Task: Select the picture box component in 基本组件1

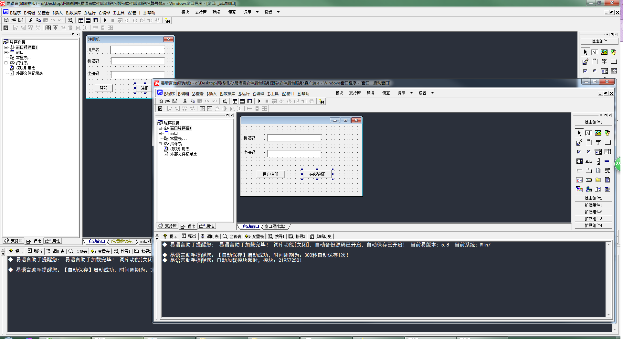Action: coord(598,133)
